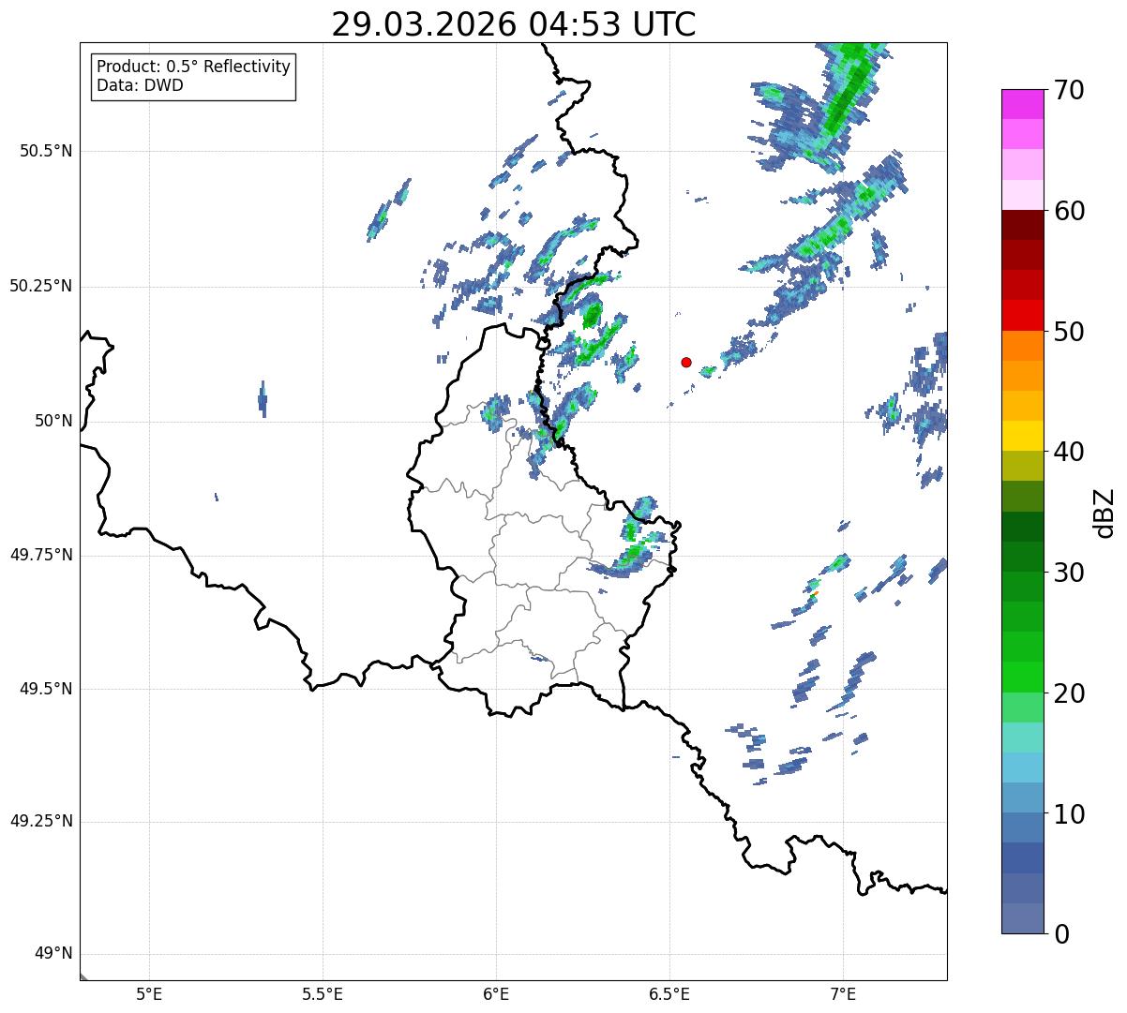1127x1013 pixels.
Task: Click the "50.5°N" latitude label
Action: tap(45, 151)
